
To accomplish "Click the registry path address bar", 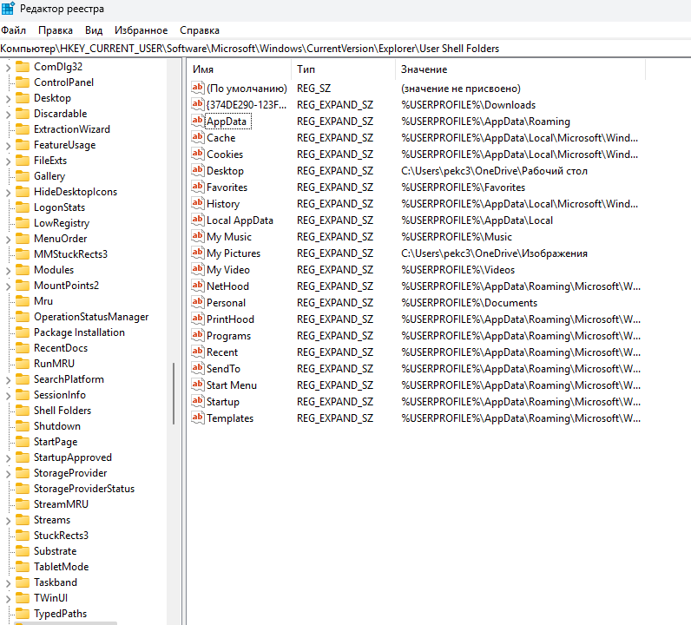I will 345,49.
